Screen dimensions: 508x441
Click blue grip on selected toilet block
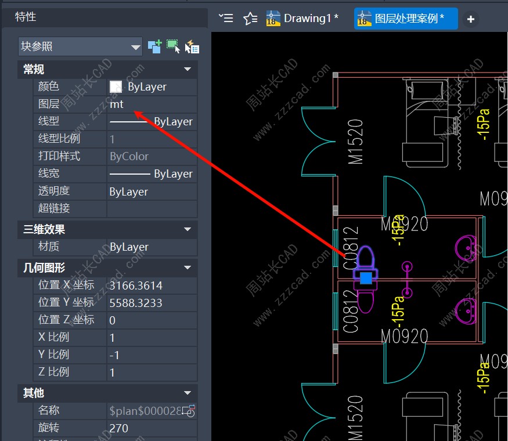[366, 278]
